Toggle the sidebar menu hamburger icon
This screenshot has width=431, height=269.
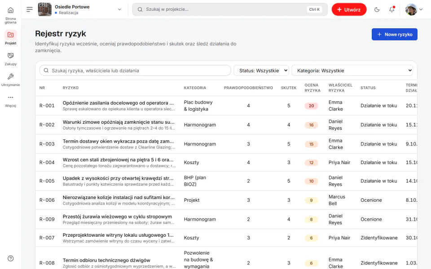[30, 9]
